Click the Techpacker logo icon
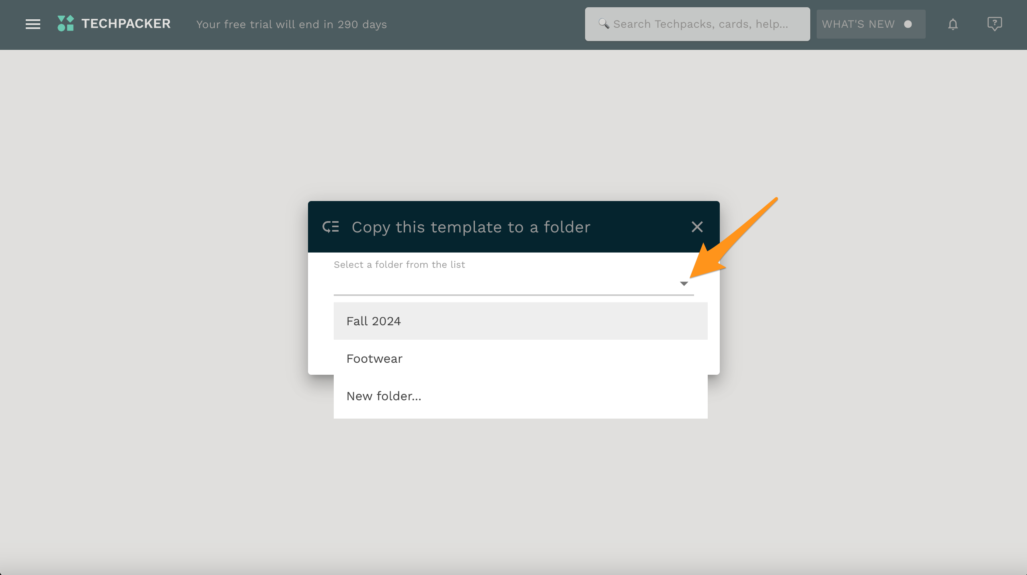This screenshot has height=575, width=1027. click(x=66, y=24)
